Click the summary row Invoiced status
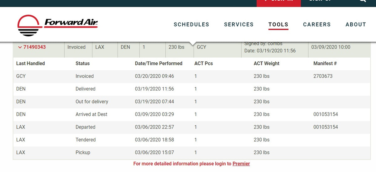This screenshot has width=376, height=172. coord(76,47)
